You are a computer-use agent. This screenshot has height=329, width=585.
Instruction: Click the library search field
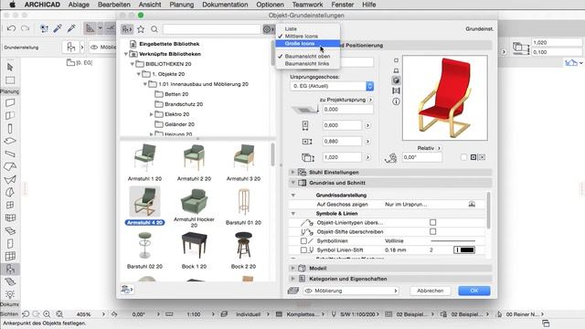point(211,29)
